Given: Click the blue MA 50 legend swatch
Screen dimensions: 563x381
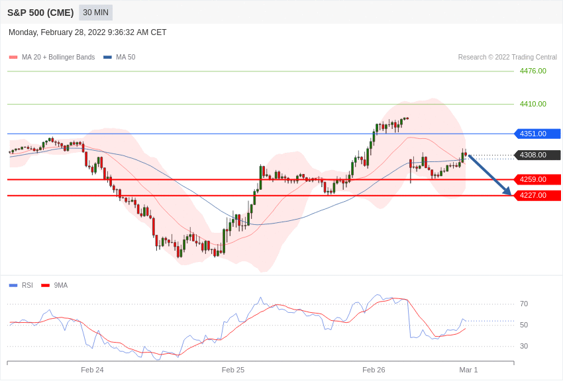Looking at the screenshot, I should [107, 58].
